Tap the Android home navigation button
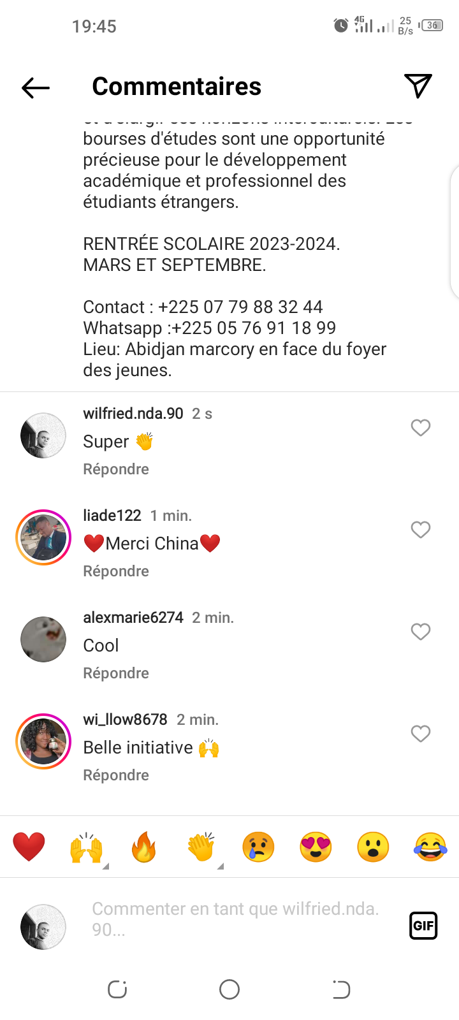 click(x=229, y=989)
